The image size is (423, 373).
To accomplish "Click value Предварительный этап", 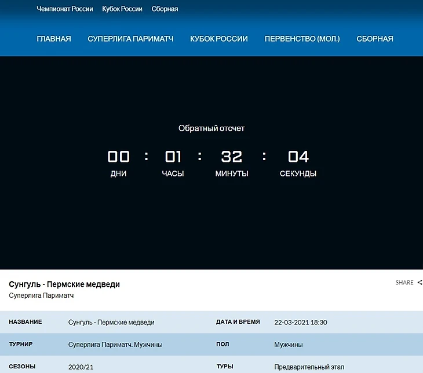I will 309,367.
